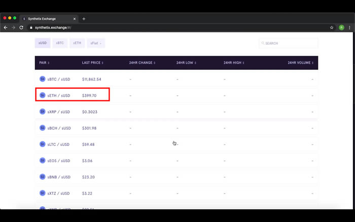Click the sBTC / sUSD coin icon
This screenshot has width=355, height=222.
(x=42, y=79)
